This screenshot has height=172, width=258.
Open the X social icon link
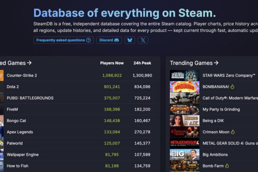tap(143, 40)
